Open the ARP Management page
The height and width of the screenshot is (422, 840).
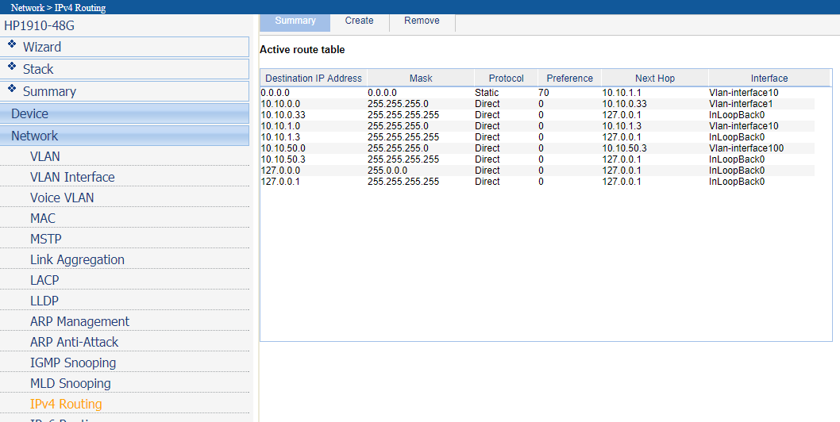pos(80,321)
